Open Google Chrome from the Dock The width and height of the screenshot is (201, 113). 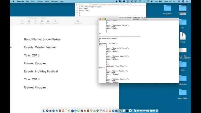(x=121, y=111)
